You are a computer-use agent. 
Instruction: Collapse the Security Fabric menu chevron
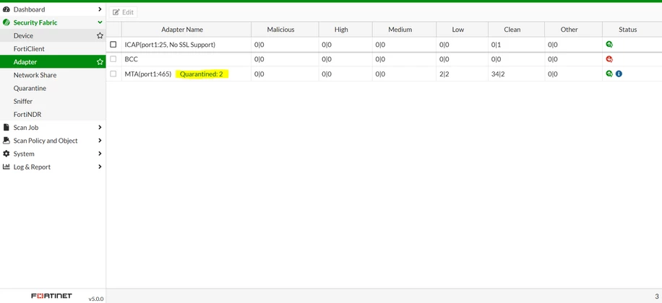[x=100, y=22]
